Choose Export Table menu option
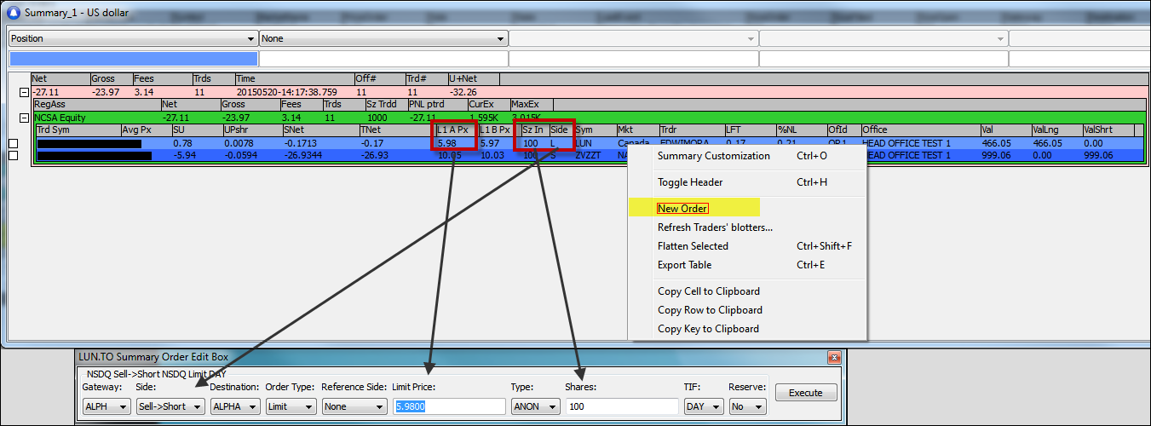This screenshot has width=1151, height=426. (685, 265)
